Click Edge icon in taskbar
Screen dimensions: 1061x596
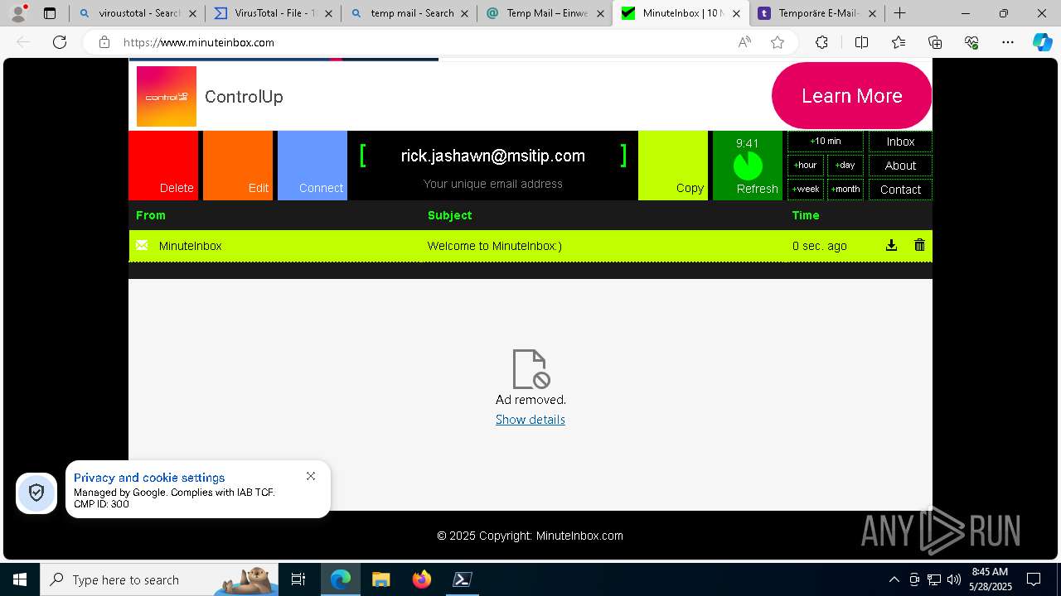click(x=341, y=579)
